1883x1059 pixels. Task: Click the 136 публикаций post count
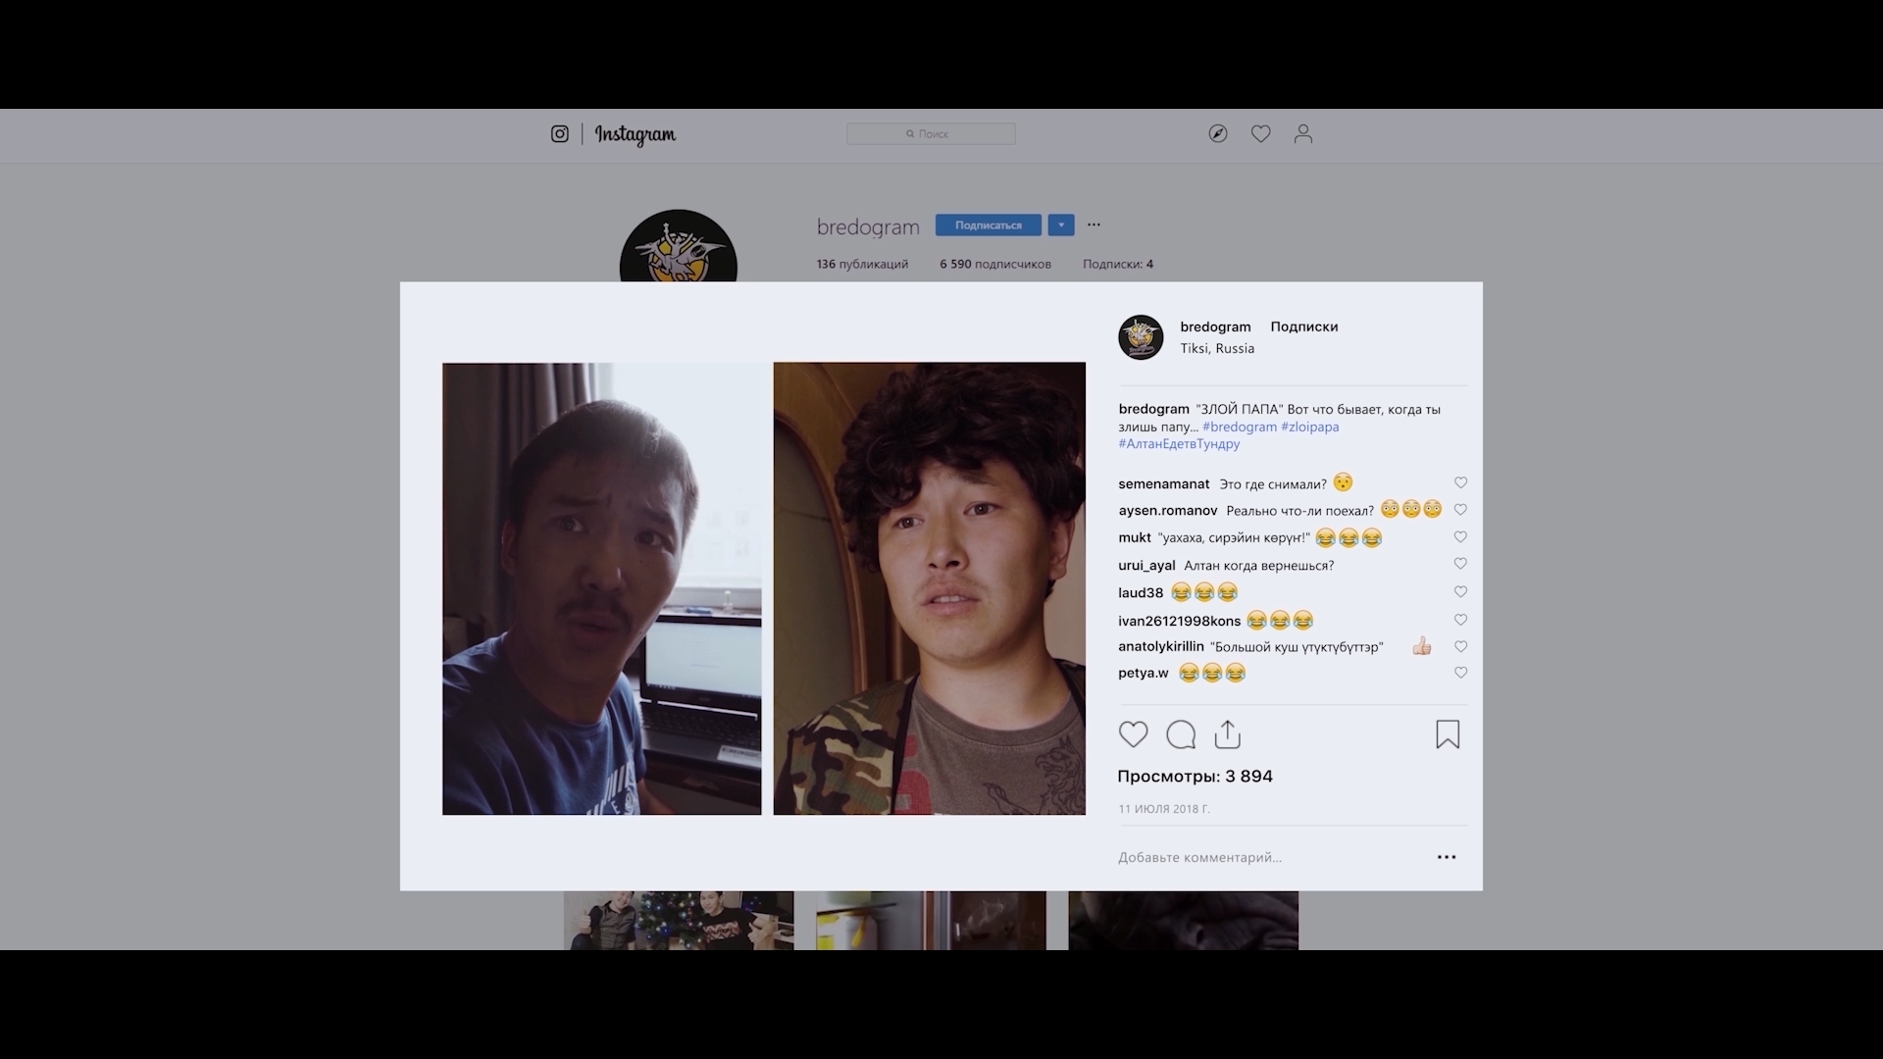862,264
